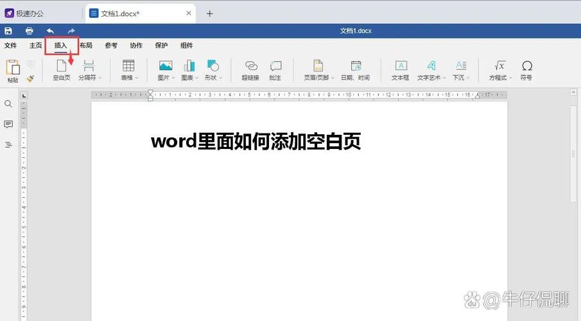This screenshot has height=321, width=581.
Task: Open a new tab with plus button
Action: (x=210, y=13)
